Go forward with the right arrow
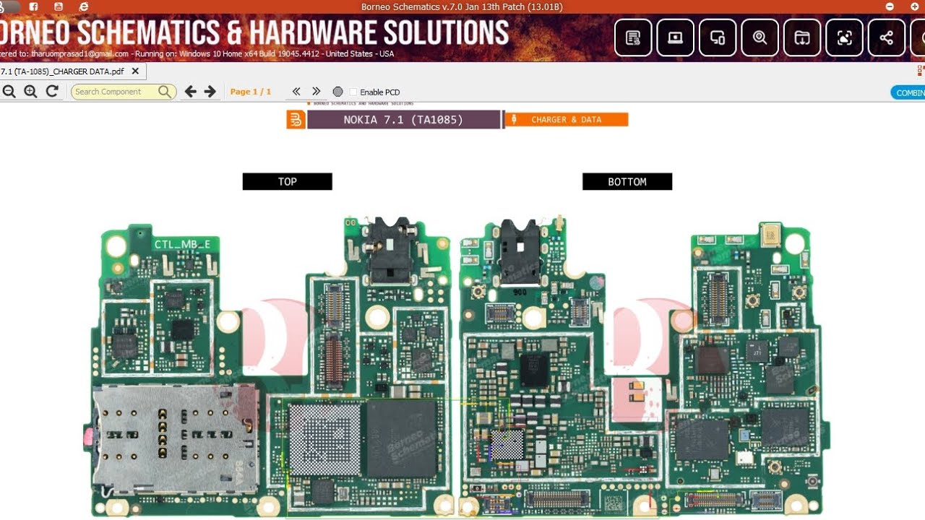Image resolution: width=925 pixels, height=520 pixels. [x=210, y=92]
